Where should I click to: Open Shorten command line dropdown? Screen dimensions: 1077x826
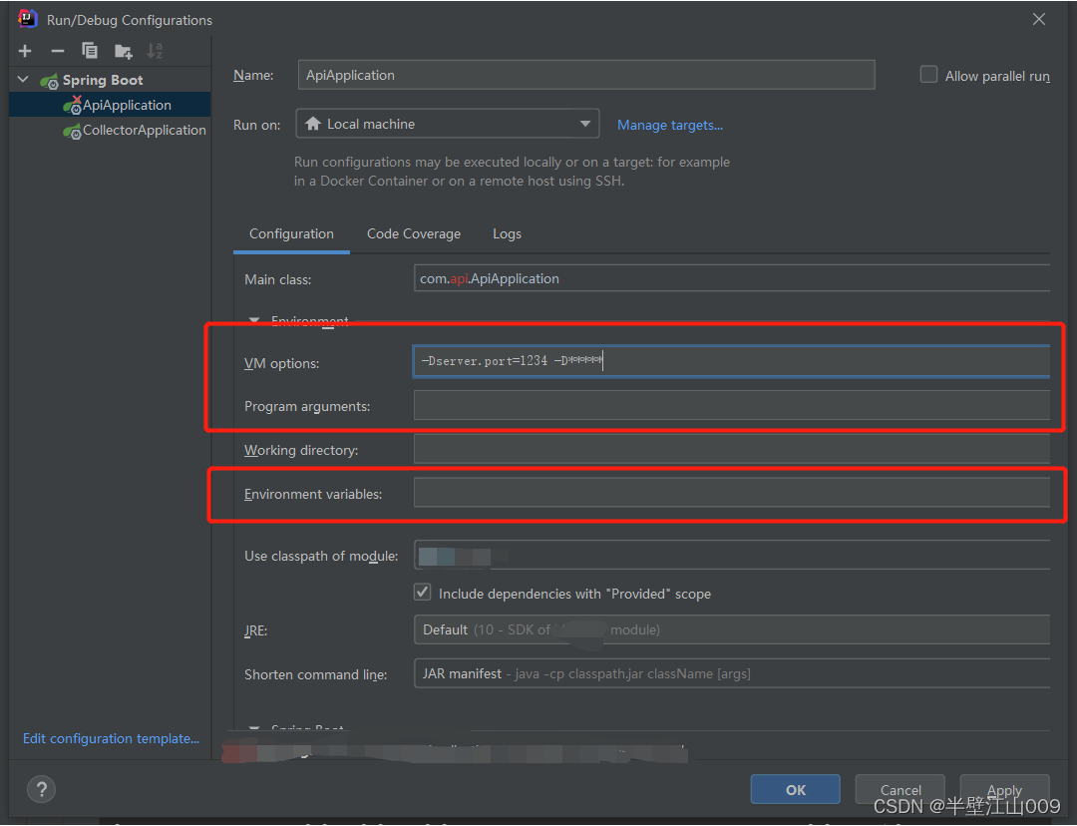732,673
